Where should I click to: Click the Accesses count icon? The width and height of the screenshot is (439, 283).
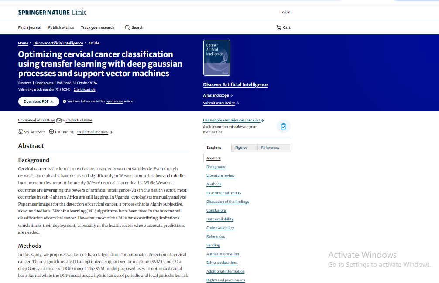click(21, 132)
